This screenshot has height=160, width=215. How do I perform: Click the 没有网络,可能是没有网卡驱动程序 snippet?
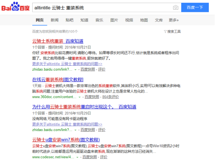60,119
